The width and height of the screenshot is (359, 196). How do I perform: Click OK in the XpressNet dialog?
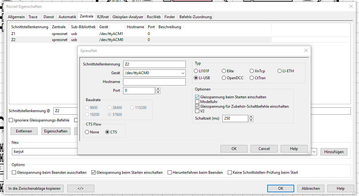click(234, 149)
